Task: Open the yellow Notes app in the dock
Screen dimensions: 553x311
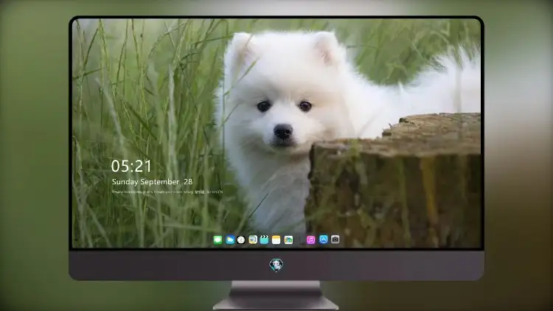Action: [x=276, y=240]
